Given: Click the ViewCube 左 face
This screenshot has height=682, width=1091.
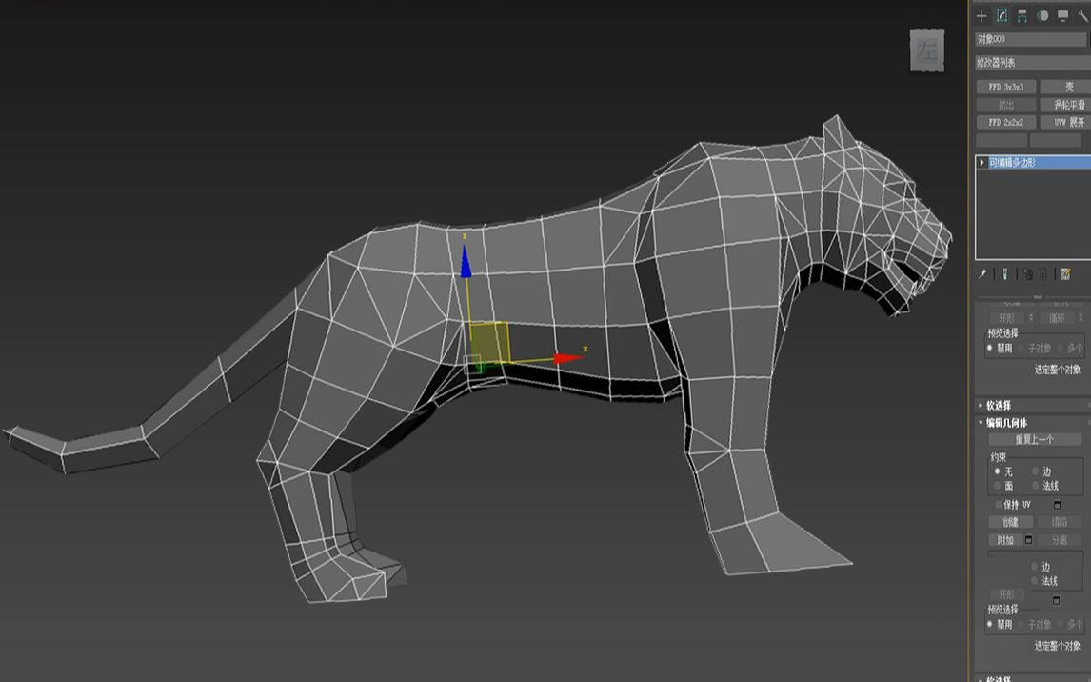Looking at the screenshot, I should tap(927, 50).
